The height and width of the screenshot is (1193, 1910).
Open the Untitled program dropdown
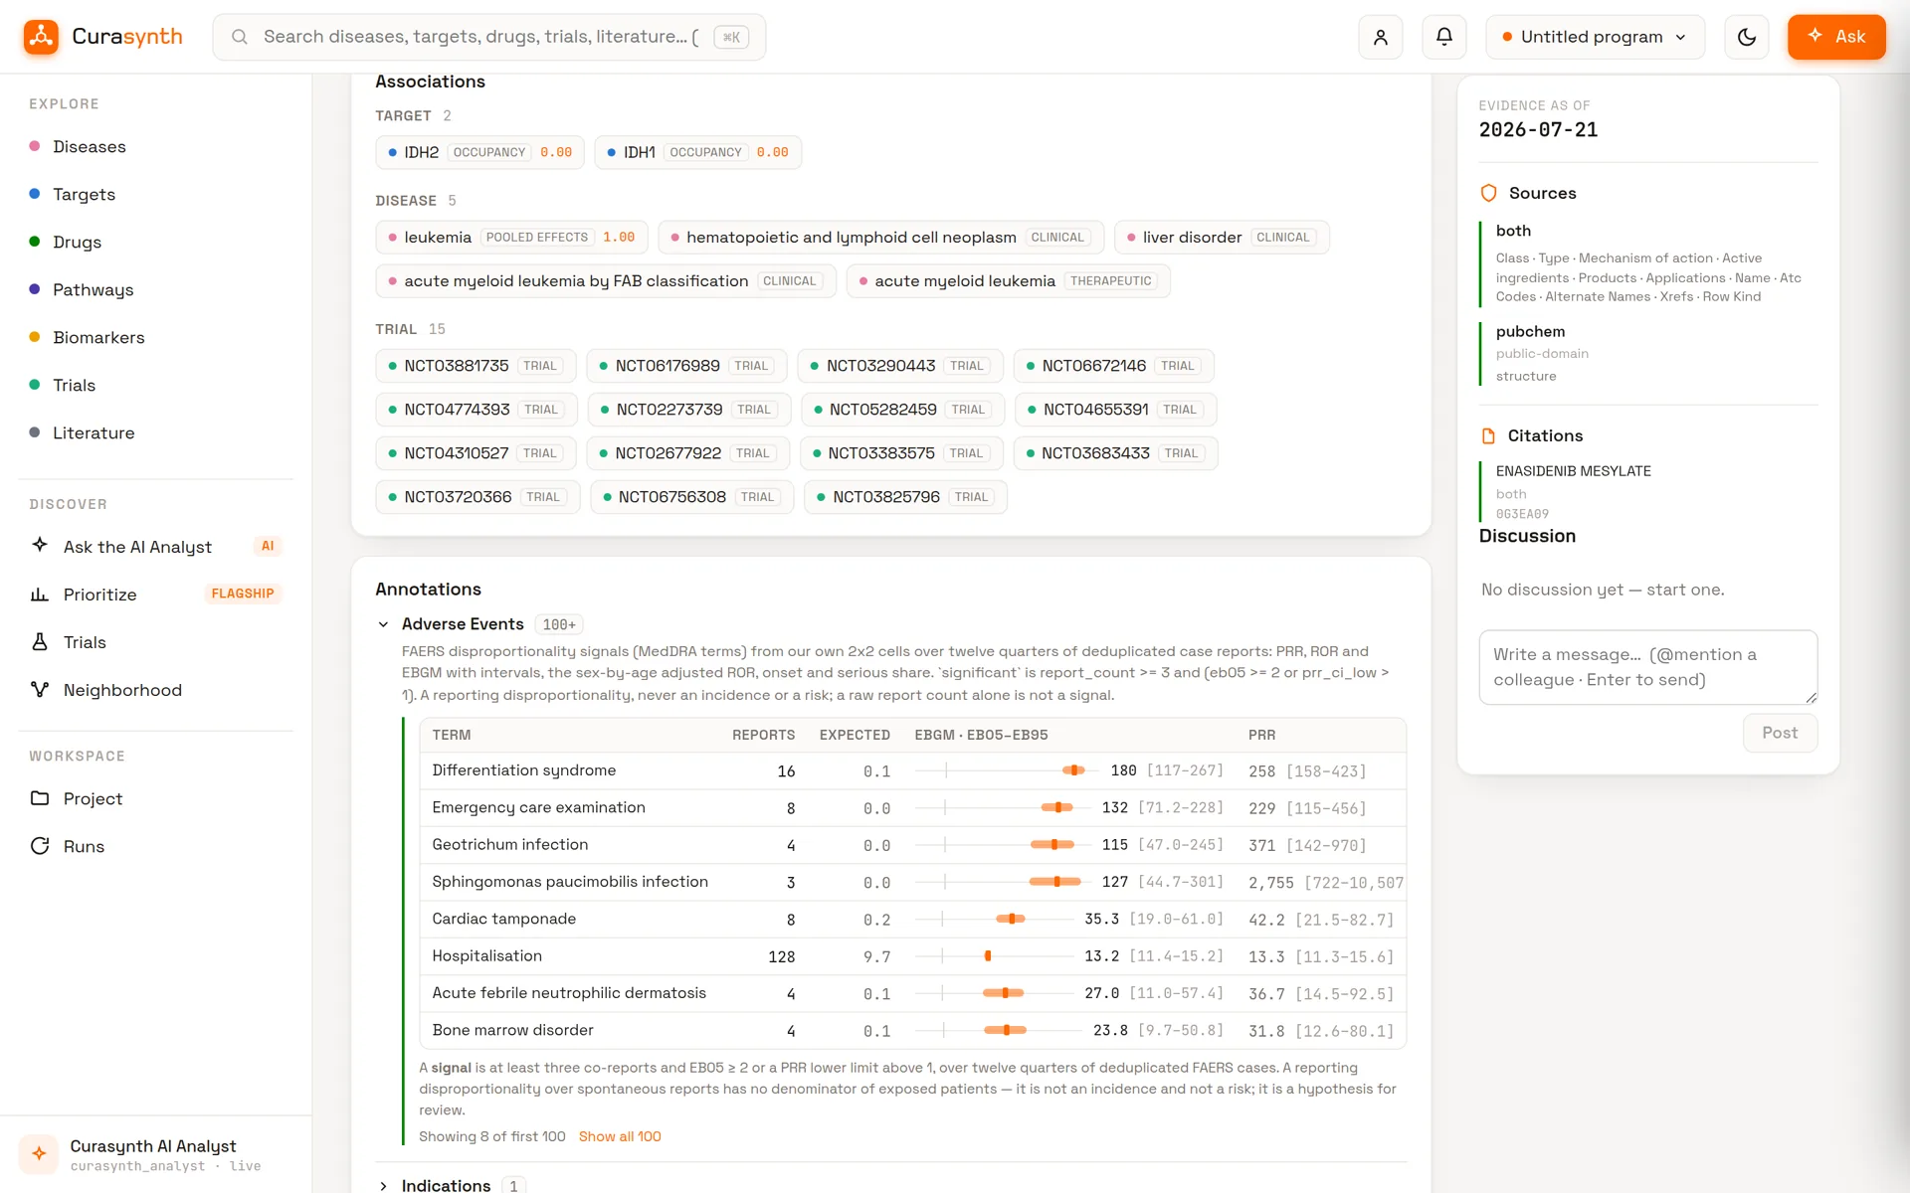1595,37
